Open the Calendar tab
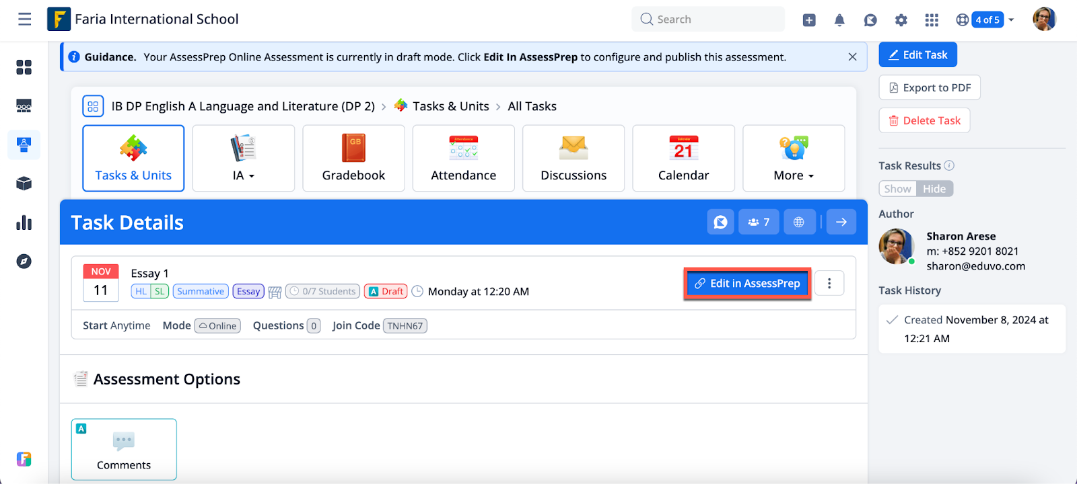The width and height of the screenshot is (1077, 484). click(x=684, y=158)
